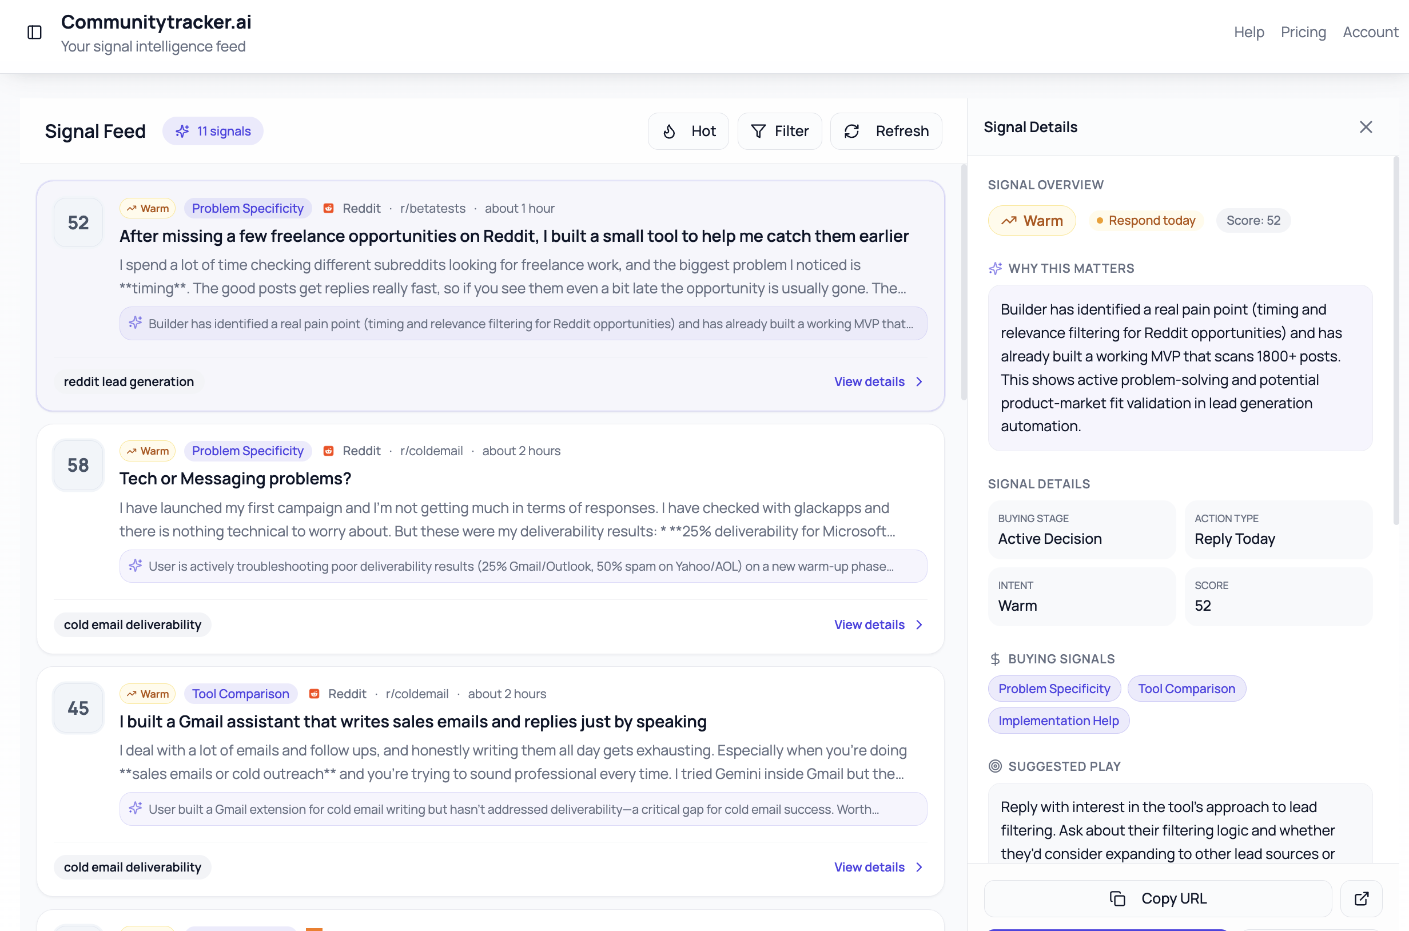Click the open-in-new-tab external link icon
The image size is (1409, 931).
pos(1361,898)
